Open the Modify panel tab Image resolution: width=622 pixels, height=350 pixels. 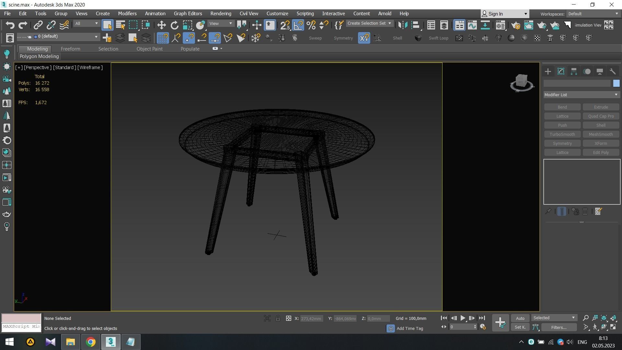coord(561,72)
